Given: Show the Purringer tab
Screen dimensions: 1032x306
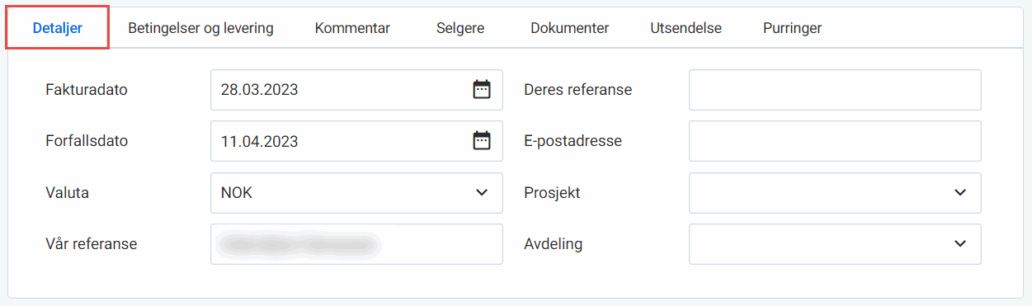Looking at the screenshot, I should [792, 28].
